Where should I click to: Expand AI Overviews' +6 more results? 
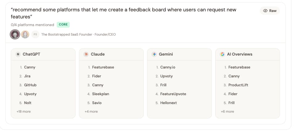pos(227,111)
